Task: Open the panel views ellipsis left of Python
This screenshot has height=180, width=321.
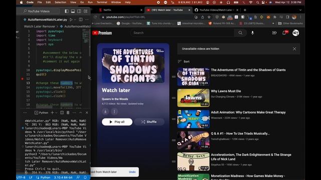Action: [x=25, y=112]
